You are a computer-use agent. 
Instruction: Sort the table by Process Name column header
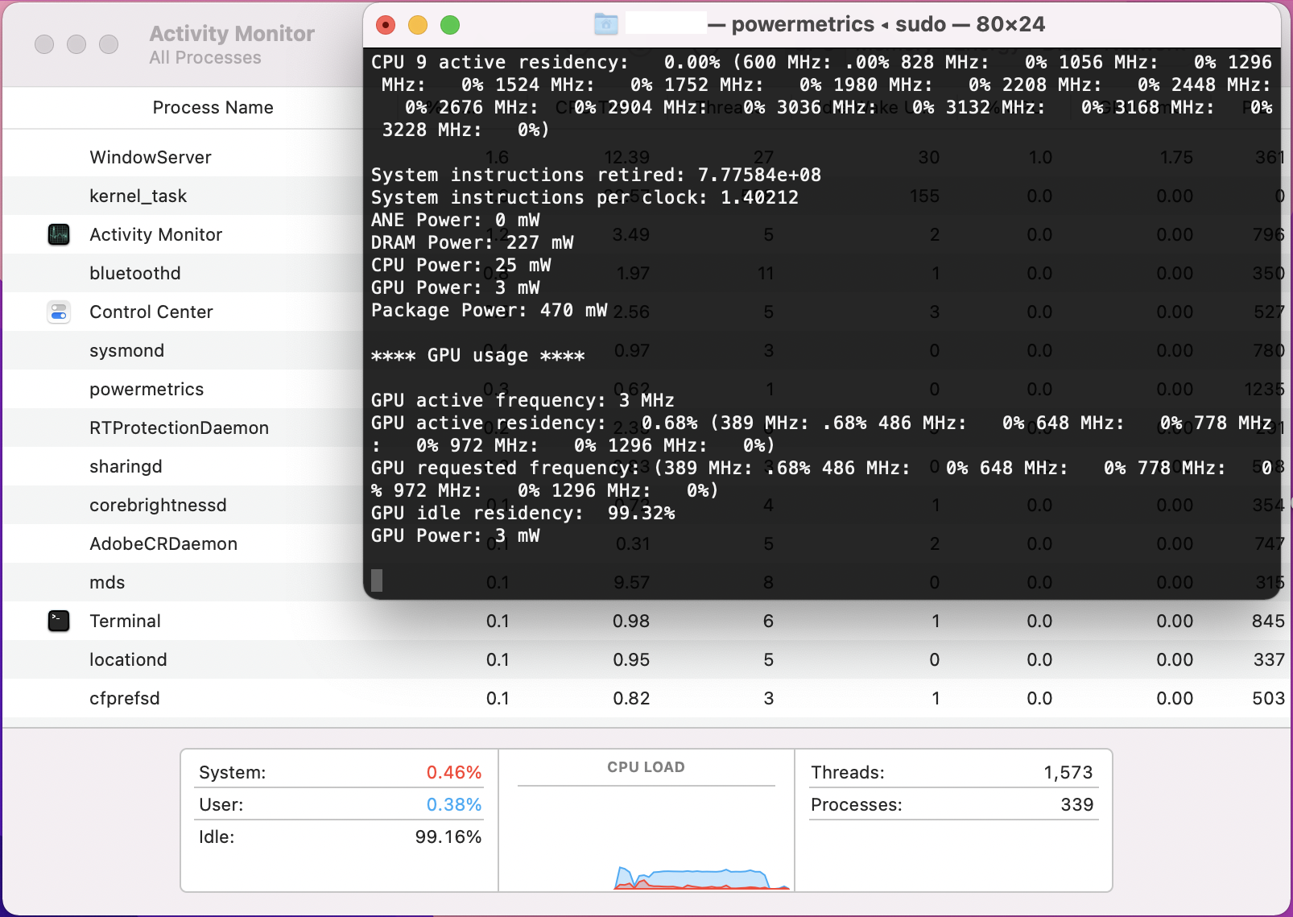pos(213,108)
